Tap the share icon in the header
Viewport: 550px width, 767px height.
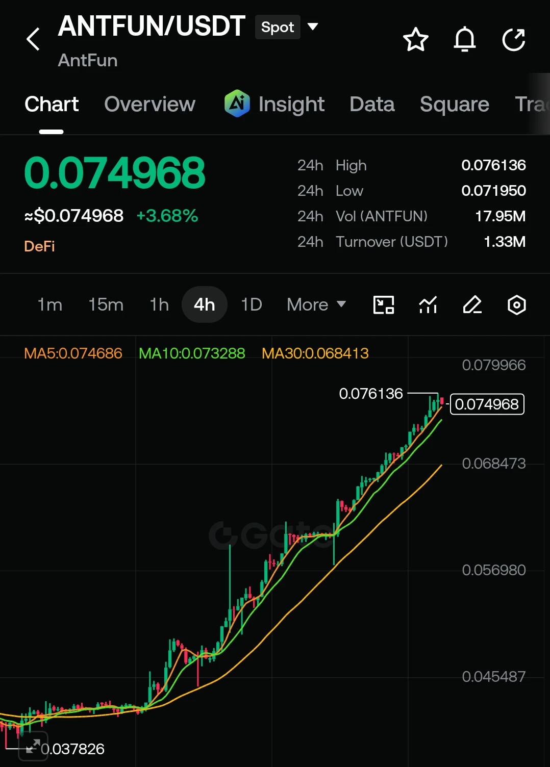513,39
